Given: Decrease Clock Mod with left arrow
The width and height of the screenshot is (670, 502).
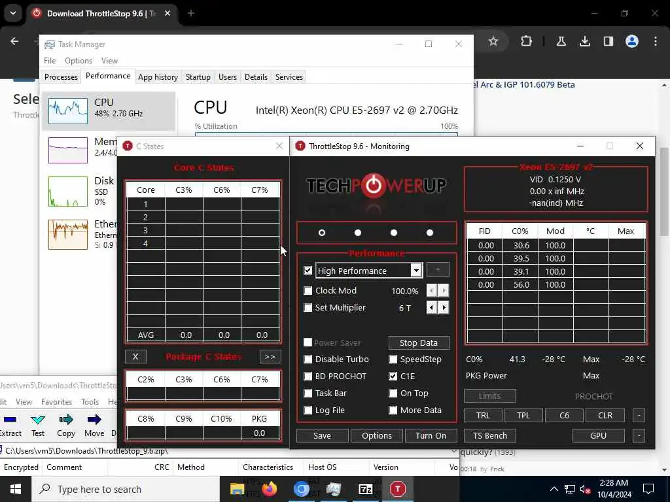Looking at the screenshot, I should [432, 291].
